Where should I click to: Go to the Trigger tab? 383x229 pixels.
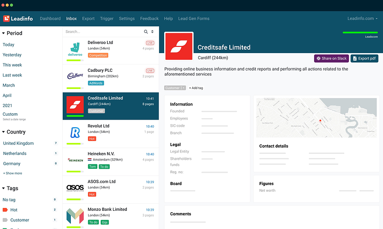pos(107,19)
